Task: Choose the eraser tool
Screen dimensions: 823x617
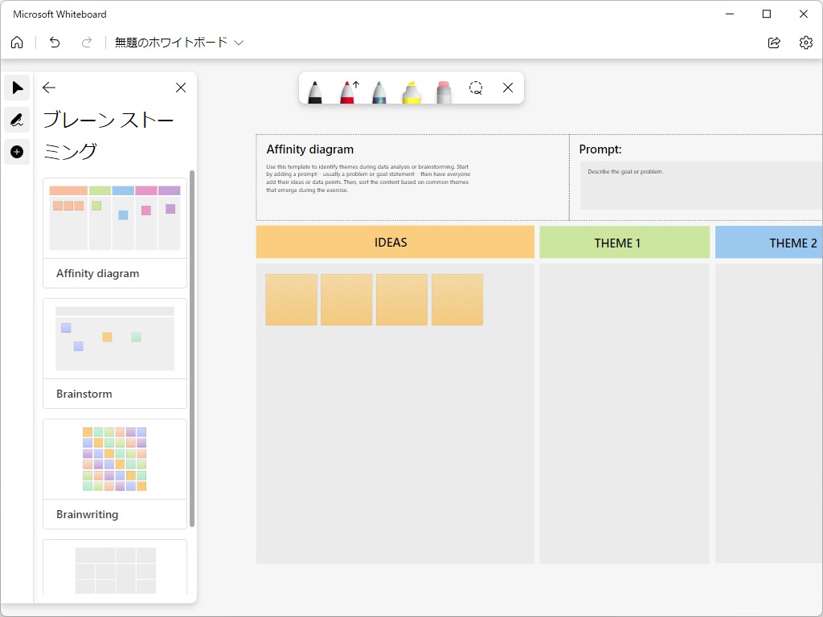Action: [x=444, y=92]
